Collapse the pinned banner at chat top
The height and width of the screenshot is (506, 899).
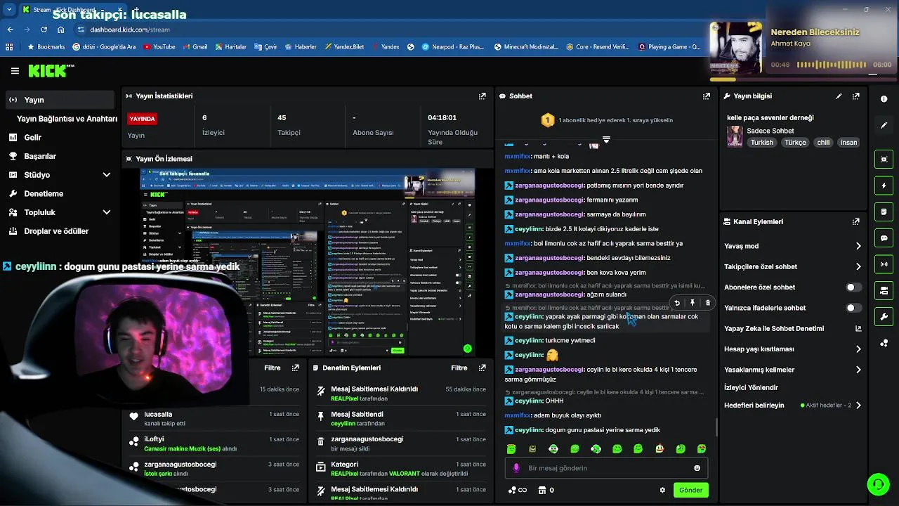click(x=606, y=140)
